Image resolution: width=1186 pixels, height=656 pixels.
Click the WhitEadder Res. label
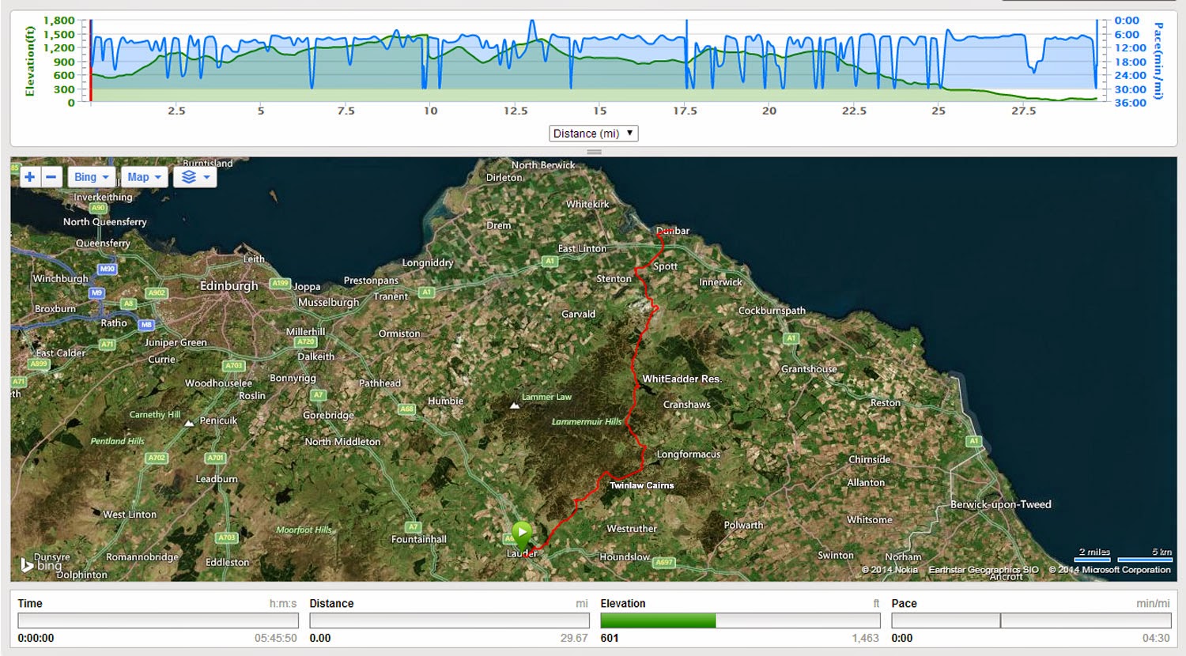click(x=682, y=379)
